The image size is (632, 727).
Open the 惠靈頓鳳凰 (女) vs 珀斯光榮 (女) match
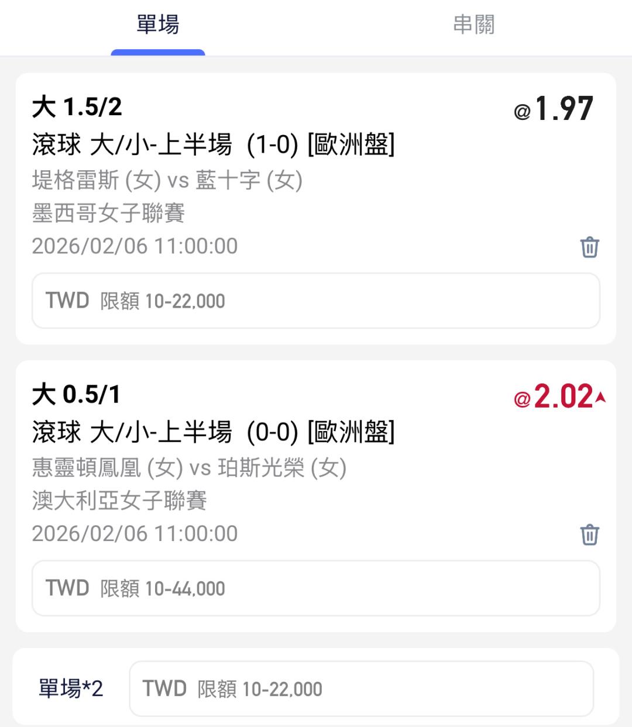point(189,468)
